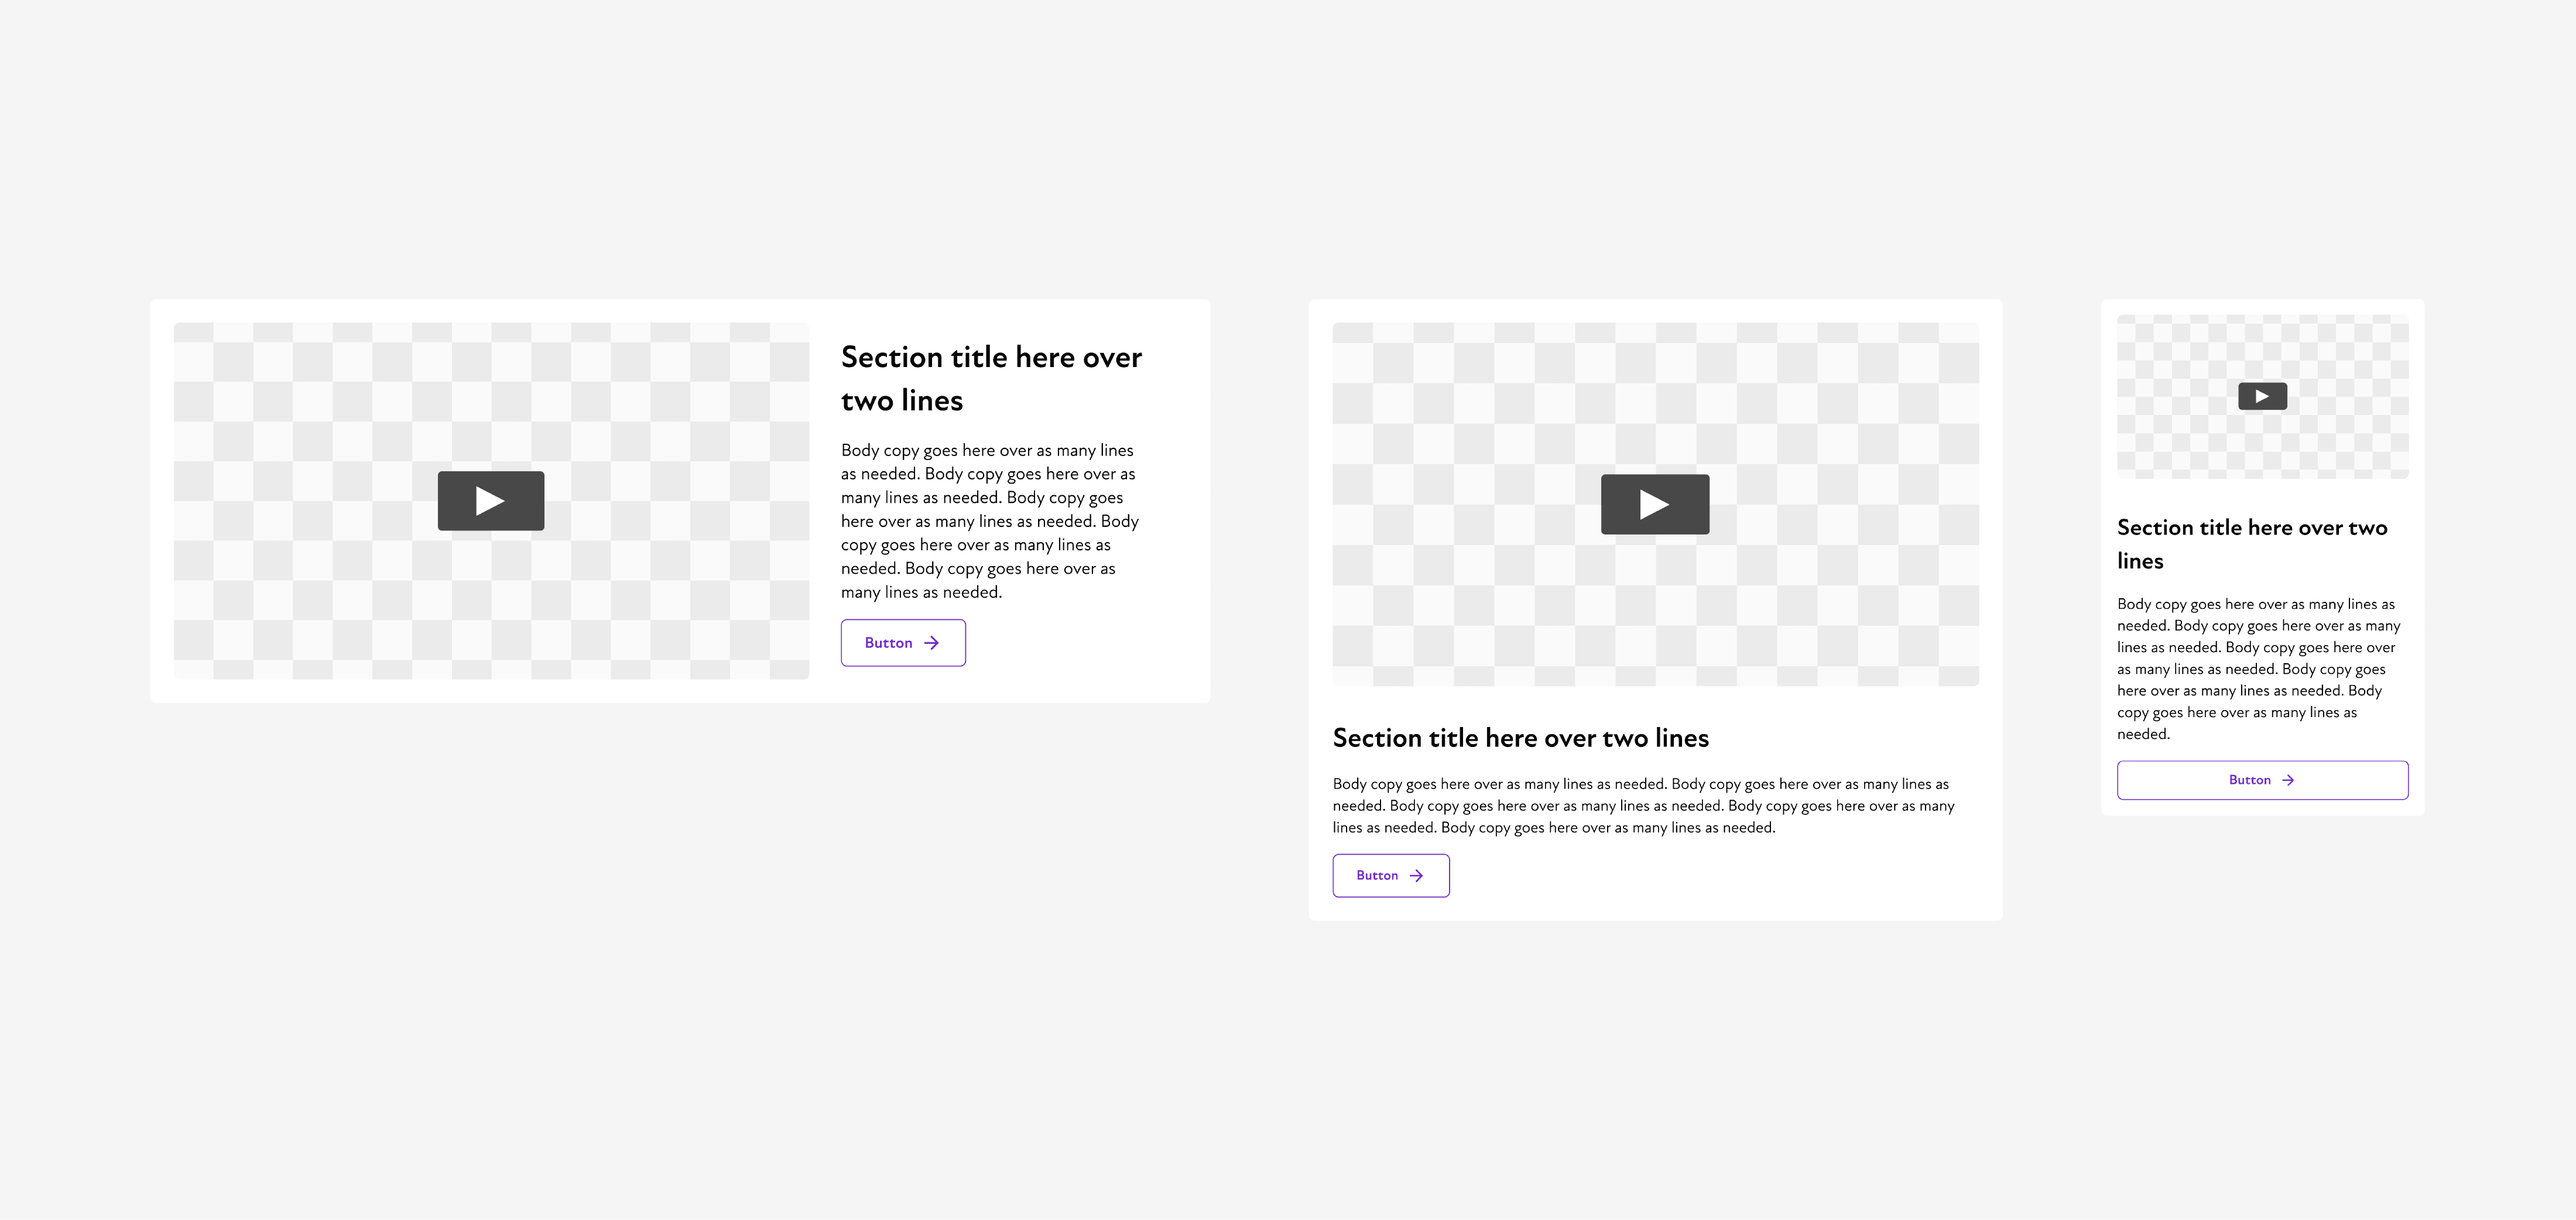This screenshot has height=1220, width=2576.
Task: Play the video in the narrow mobile card
Action: (x=2262, y=396)
